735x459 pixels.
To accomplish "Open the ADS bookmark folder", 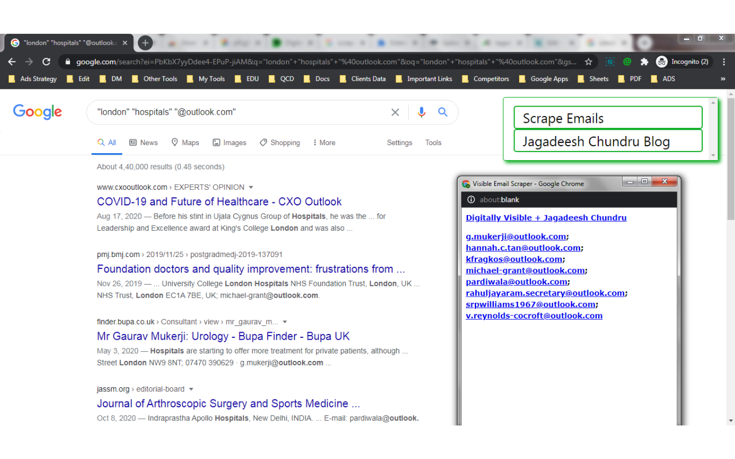I will pyautogui.click(x=663, y=79).
